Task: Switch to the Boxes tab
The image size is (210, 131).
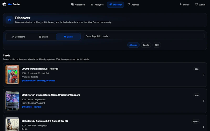Action: point(43,37)
